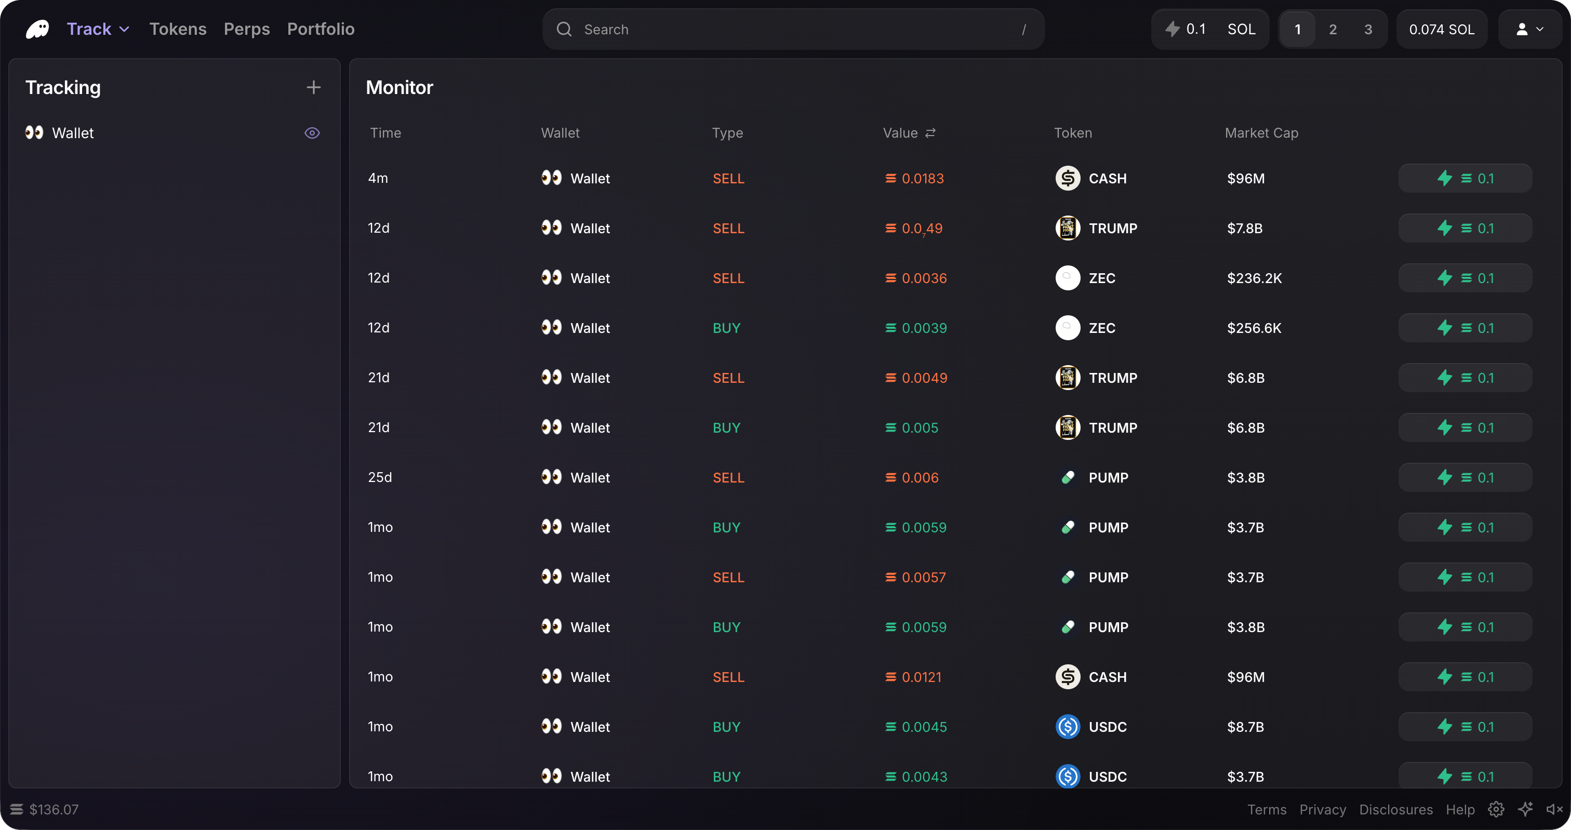Click the CASH token icon
Viewport: 1571px width, 830px height.
tap(1067, 178)
